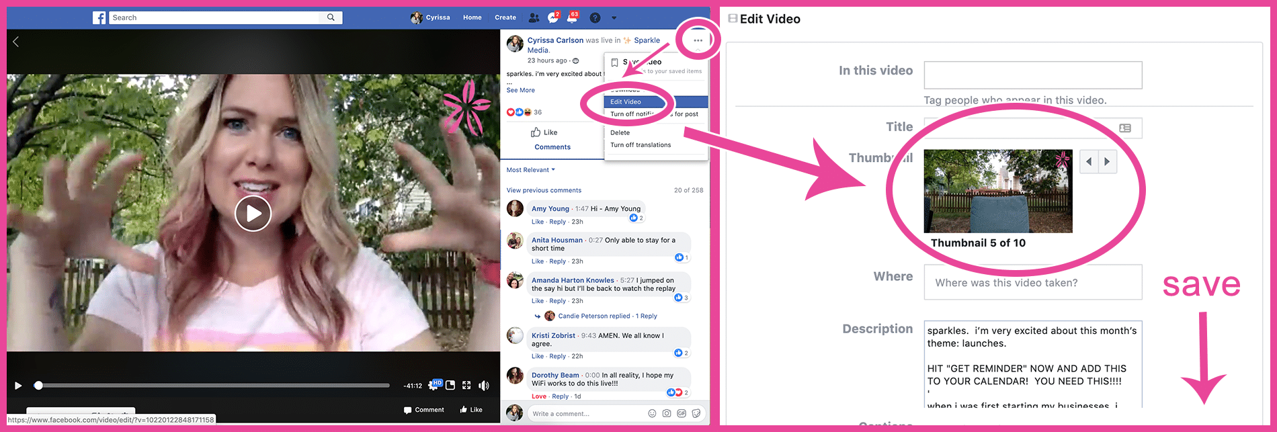Click Comment below the video player
Viewport: 1277px width, 432px height.
[x=424, y=410]
